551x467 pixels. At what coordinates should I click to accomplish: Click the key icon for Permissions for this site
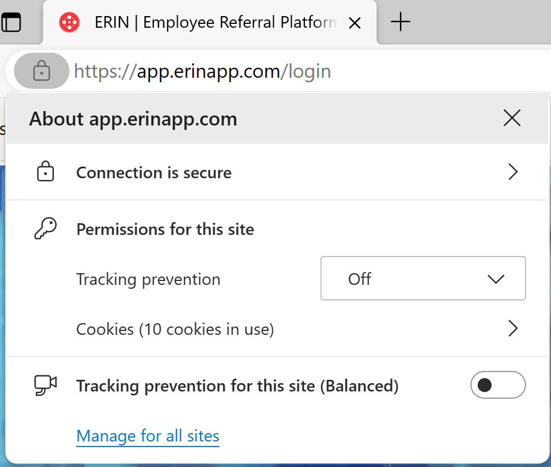[45, 228]
